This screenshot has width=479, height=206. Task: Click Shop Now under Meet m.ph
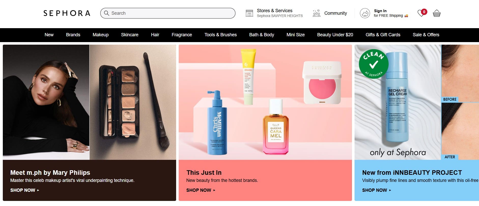pos(25,190)
